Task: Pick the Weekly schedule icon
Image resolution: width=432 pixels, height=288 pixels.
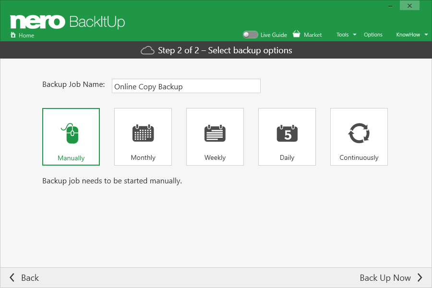Action: [x=215, y=133]
